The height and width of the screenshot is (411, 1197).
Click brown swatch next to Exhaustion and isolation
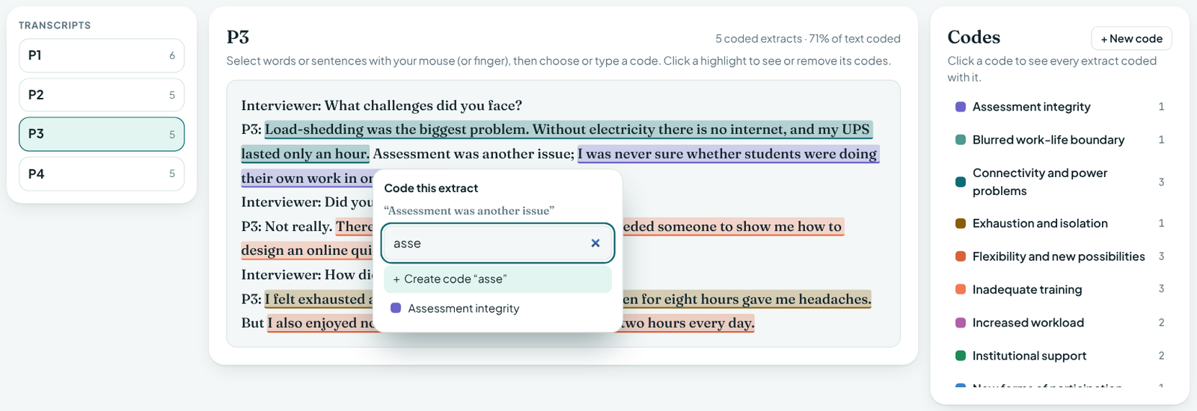961,223
